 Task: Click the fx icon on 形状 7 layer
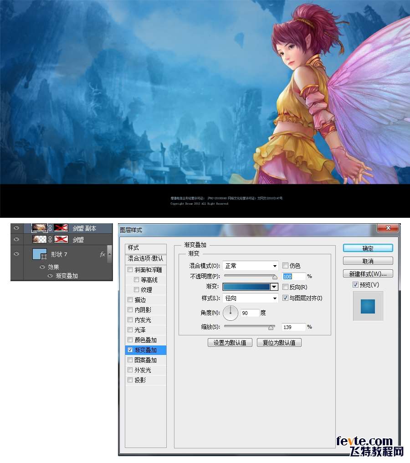102,254
